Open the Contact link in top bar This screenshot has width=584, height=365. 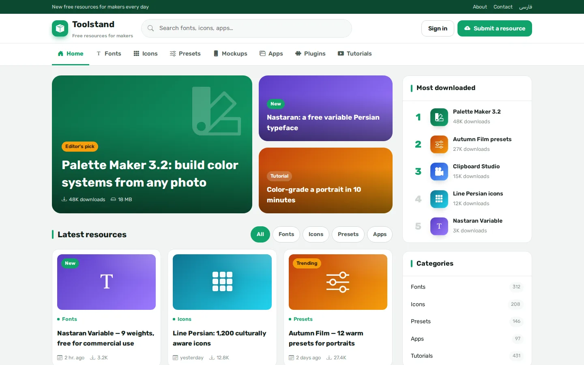point(503,7)
